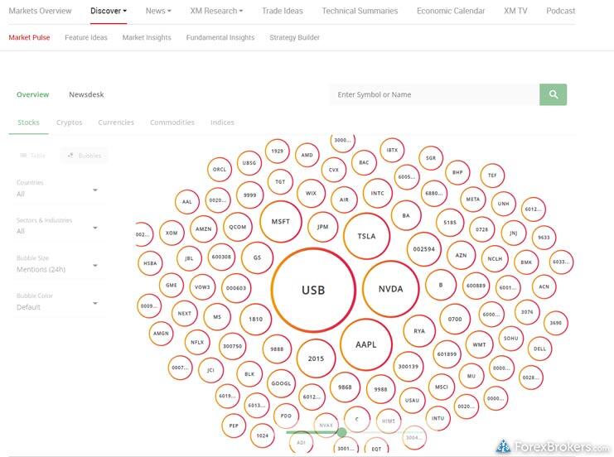Image resolution: width=614 pixels, height=457 pixels.
Task: Click the Enter Symbol or Name field
Action: point(433,94)
